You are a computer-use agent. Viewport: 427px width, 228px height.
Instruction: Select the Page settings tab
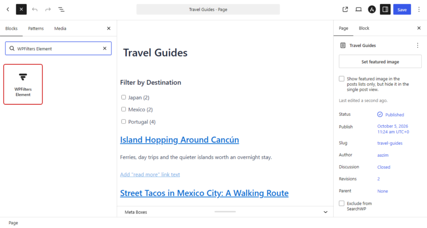(343, 28)
